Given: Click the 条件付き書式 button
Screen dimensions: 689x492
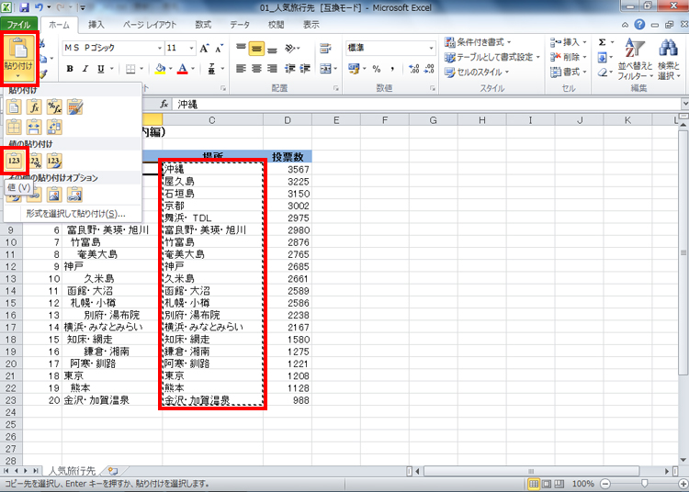Looking at the screenshot, I should point(479,42).
